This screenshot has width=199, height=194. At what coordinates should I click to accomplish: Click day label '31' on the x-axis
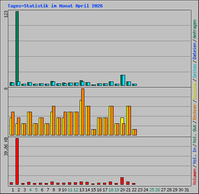click(187, 190)
